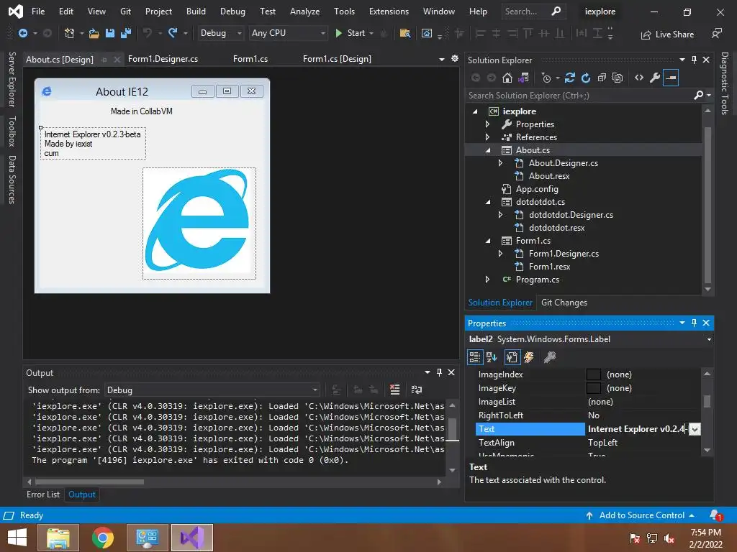Click the Clear All icon in Output panel
This screenshot has width=737, height=552.
(395, 390)
